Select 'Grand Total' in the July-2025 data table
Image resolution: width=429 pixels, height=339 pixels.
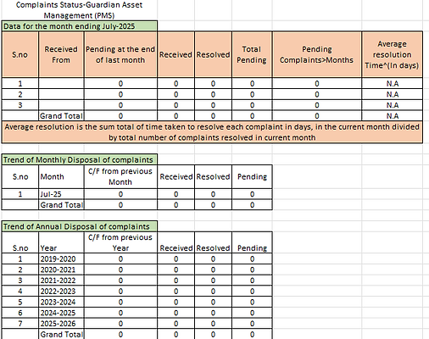pyautogui.click(x=61, y=116)
